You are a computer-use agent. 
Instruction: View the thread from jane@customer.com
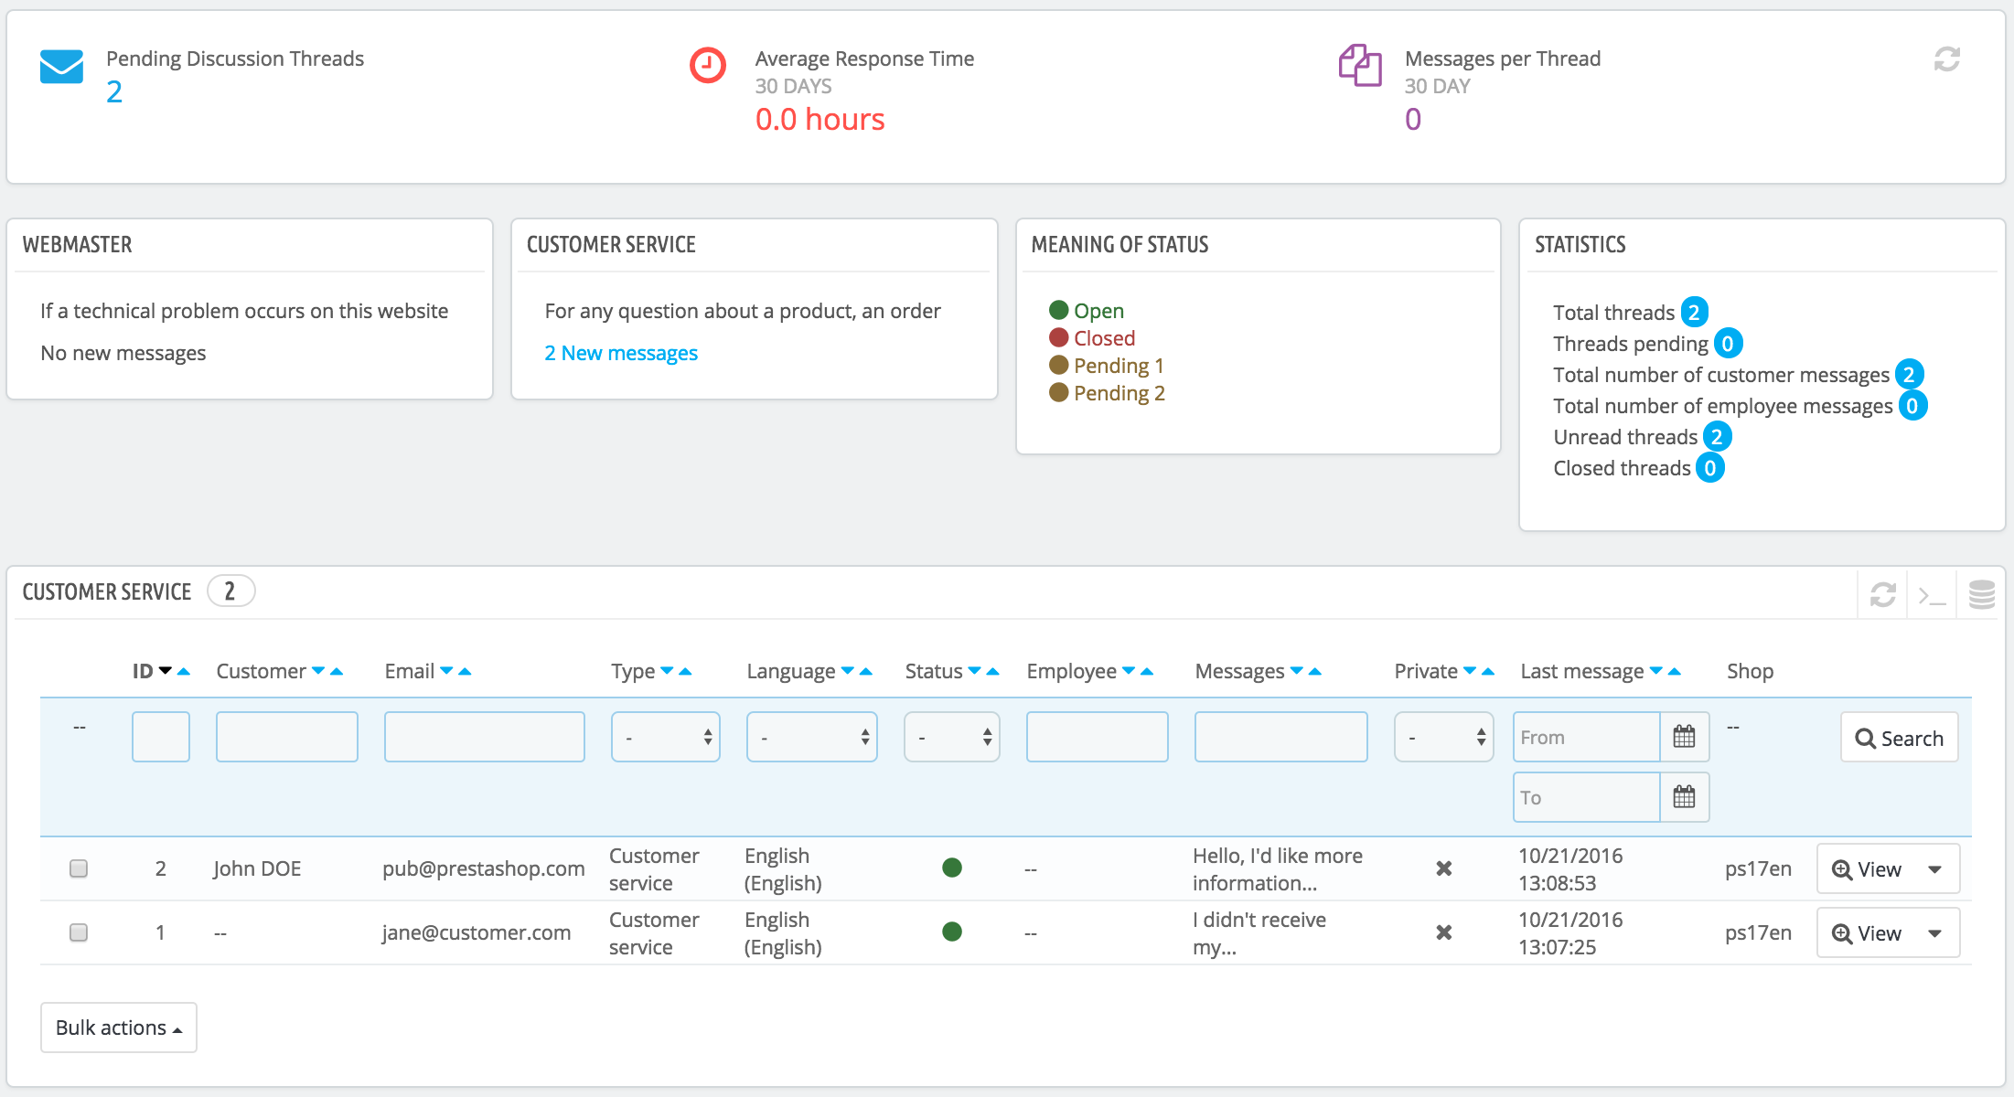[1867, 933]
